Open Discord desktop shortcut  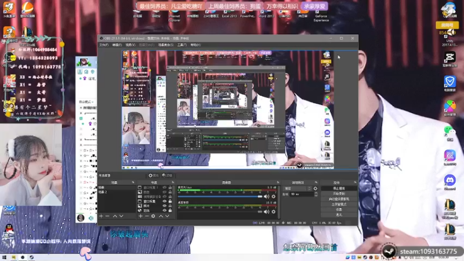pos(450,182)
